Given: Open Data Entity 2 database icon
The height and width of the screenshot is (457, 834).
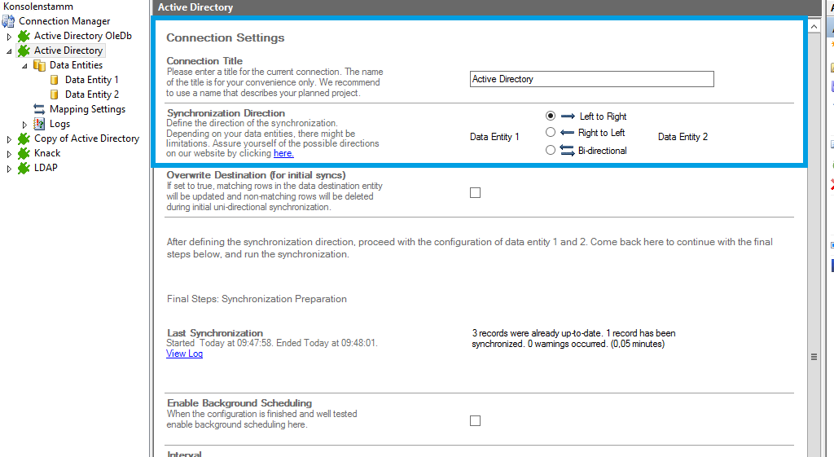Looking at the screenshot, I should coord(55,94).
